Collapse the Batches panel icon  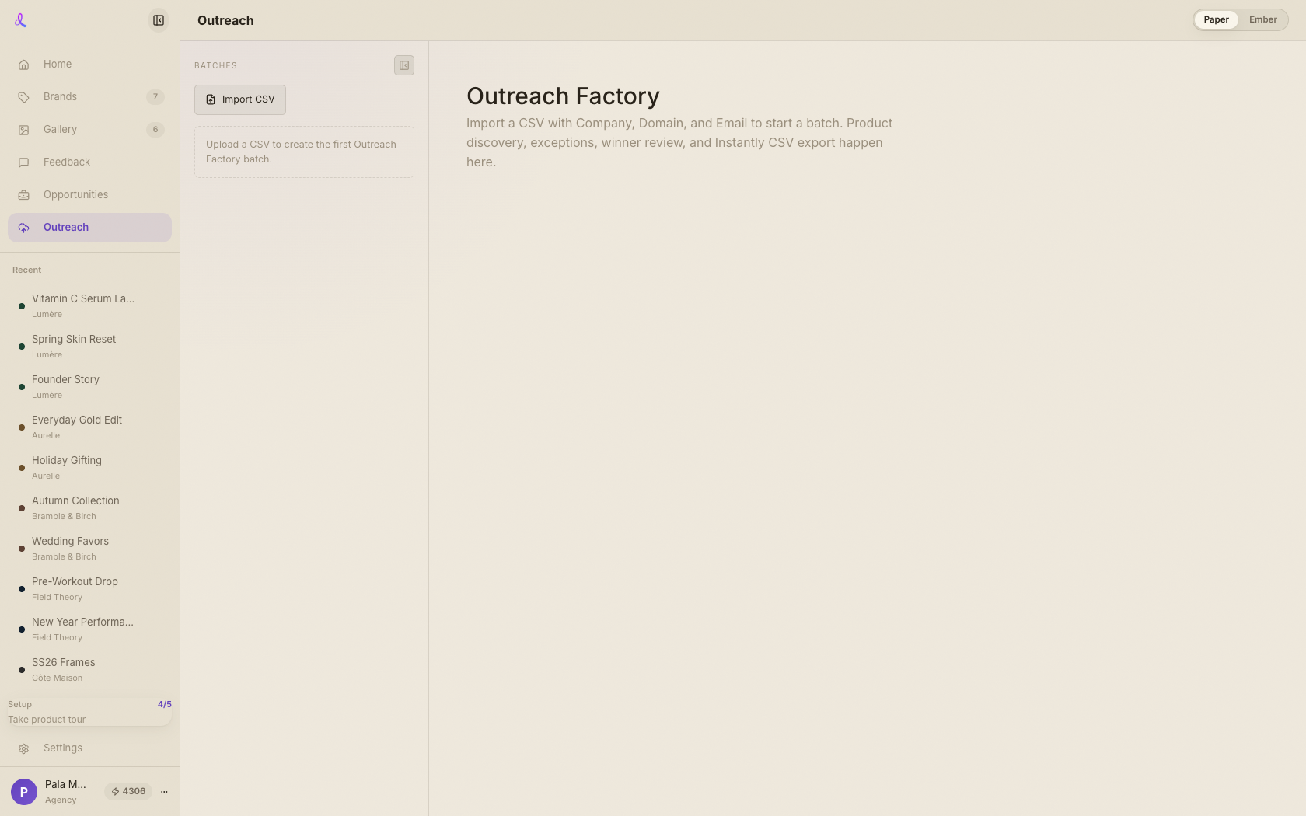click(404, 65)
